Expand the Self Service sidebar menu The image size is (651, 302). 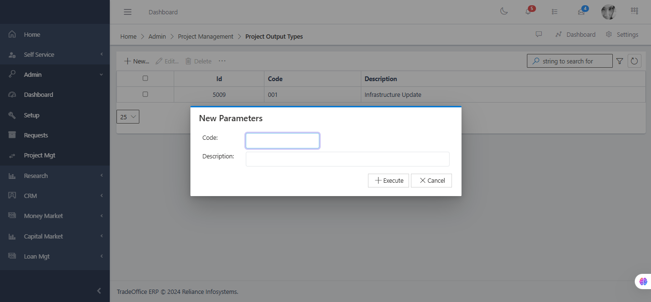[54, 55]
